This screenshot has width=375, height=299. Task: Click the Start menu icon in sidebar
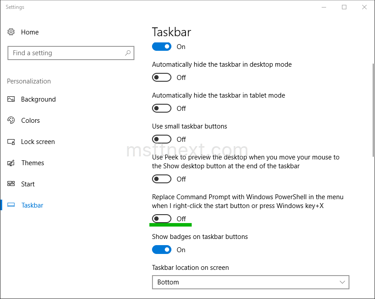[11, 184]
